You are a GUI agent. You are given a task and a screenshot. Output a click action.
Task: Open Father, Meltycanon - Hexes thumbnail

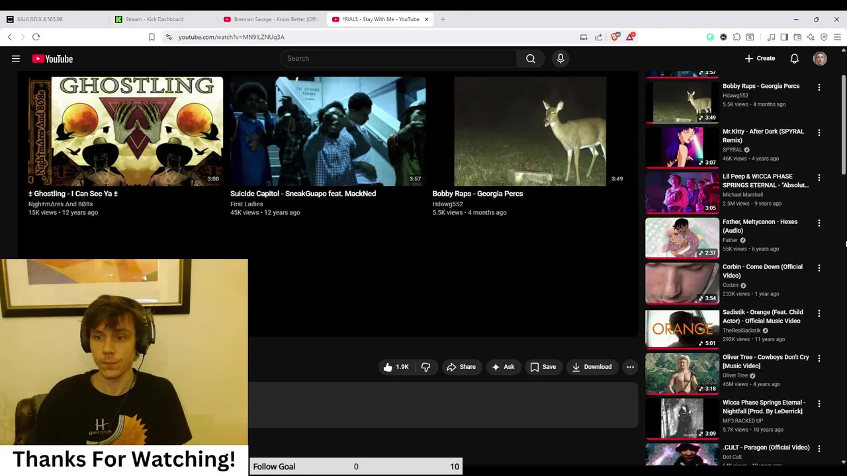point(682,238)
